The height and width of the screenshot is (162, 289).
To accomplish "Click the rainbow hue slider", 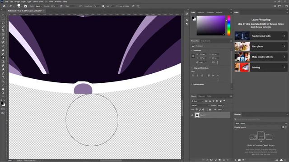I will (x=229, y=26).
